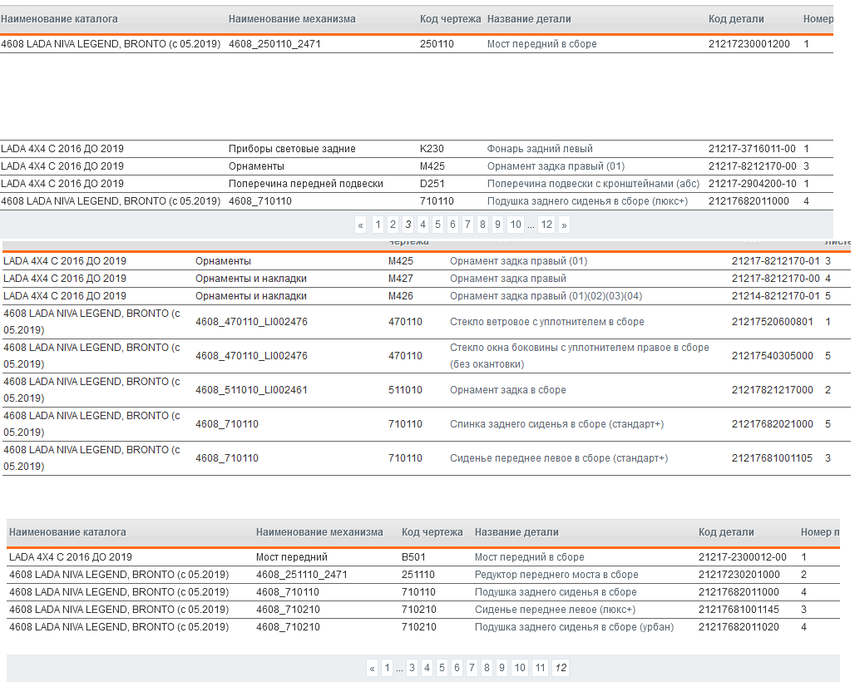Select drawing code 250110
Screen dimensions: 855x687
pos(437,44)
